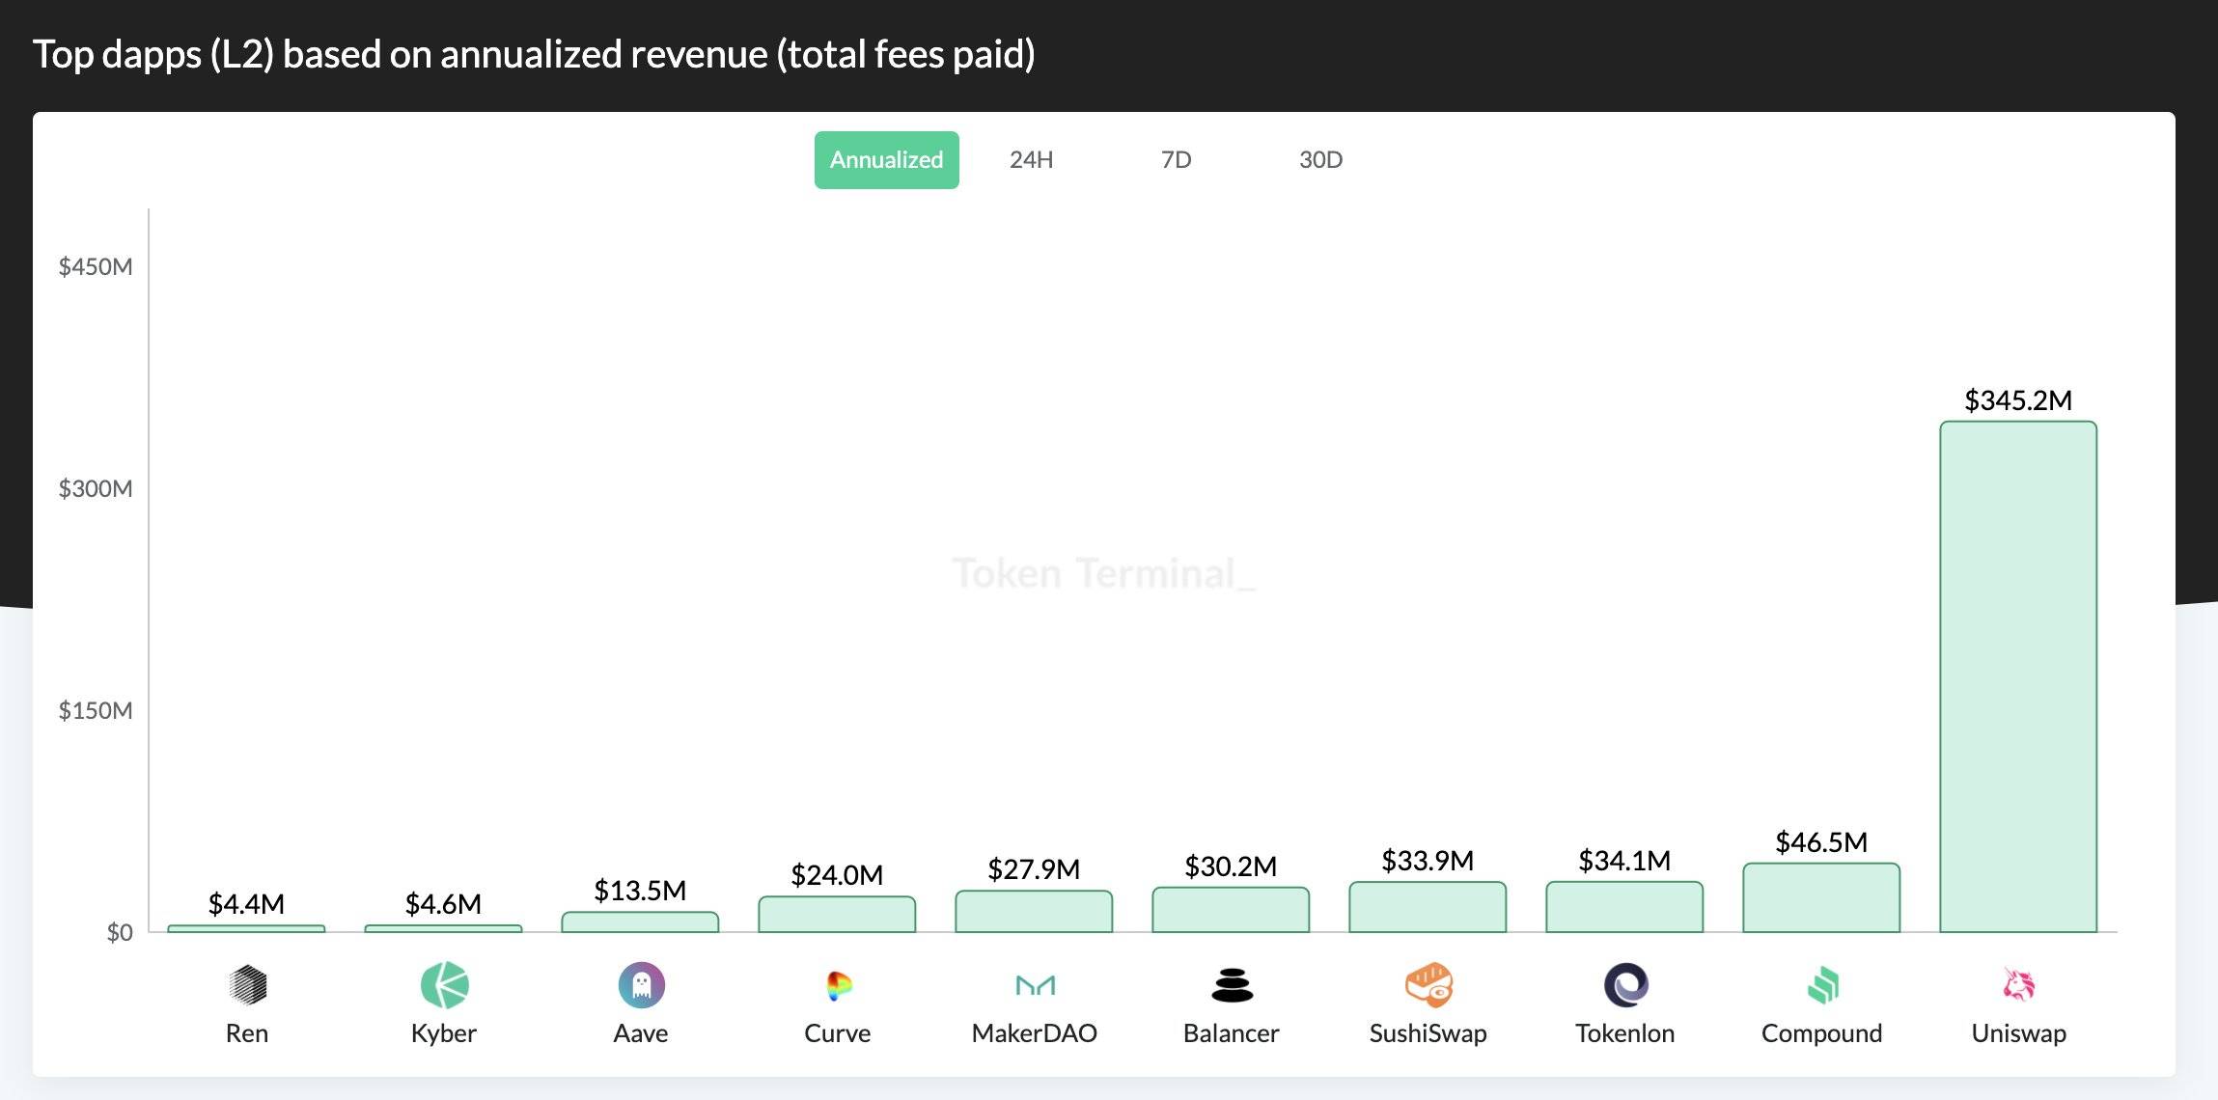Switch to the 24H timeframe tab

tap(1031, 160)
